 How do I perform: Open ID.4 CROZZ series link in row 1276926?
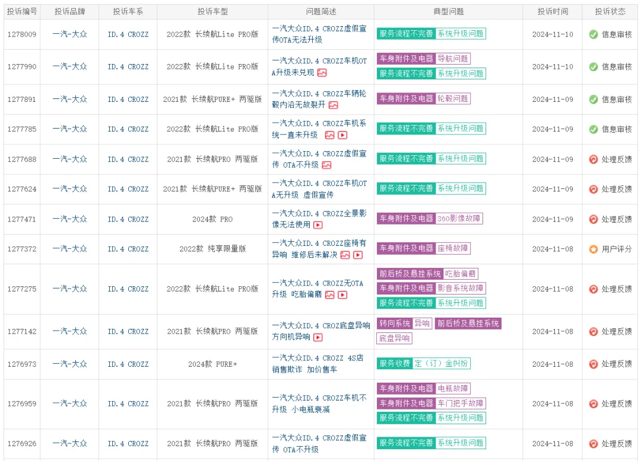(128, 443)
